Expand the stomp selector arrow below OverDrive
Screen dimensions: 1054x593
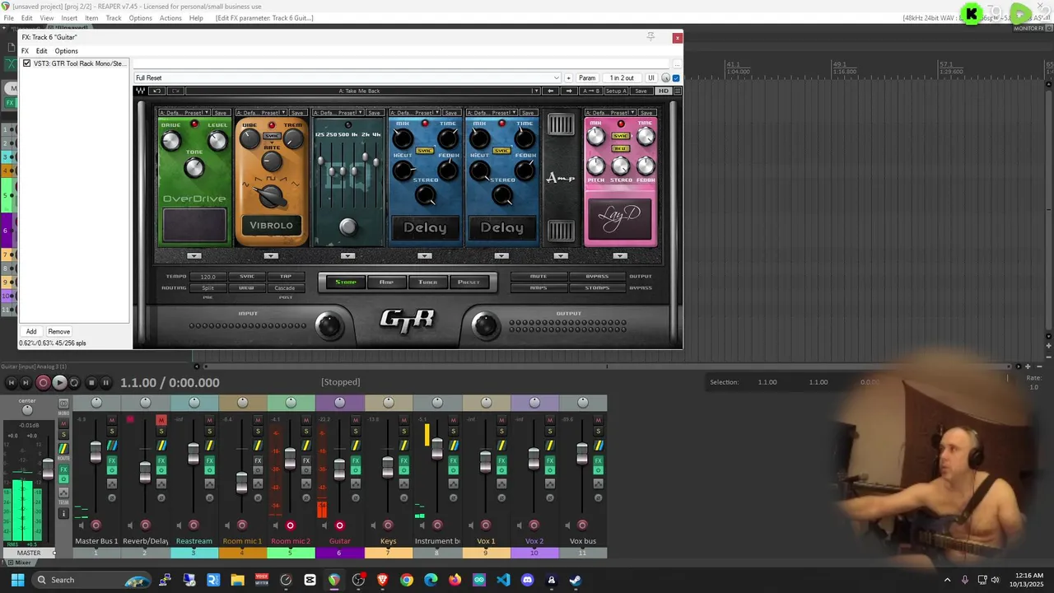194,256
